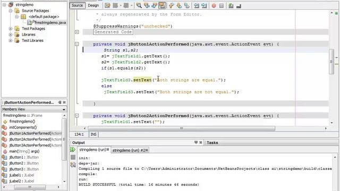Click the editor horizontal scrollbar thumb

pos(182,128)
